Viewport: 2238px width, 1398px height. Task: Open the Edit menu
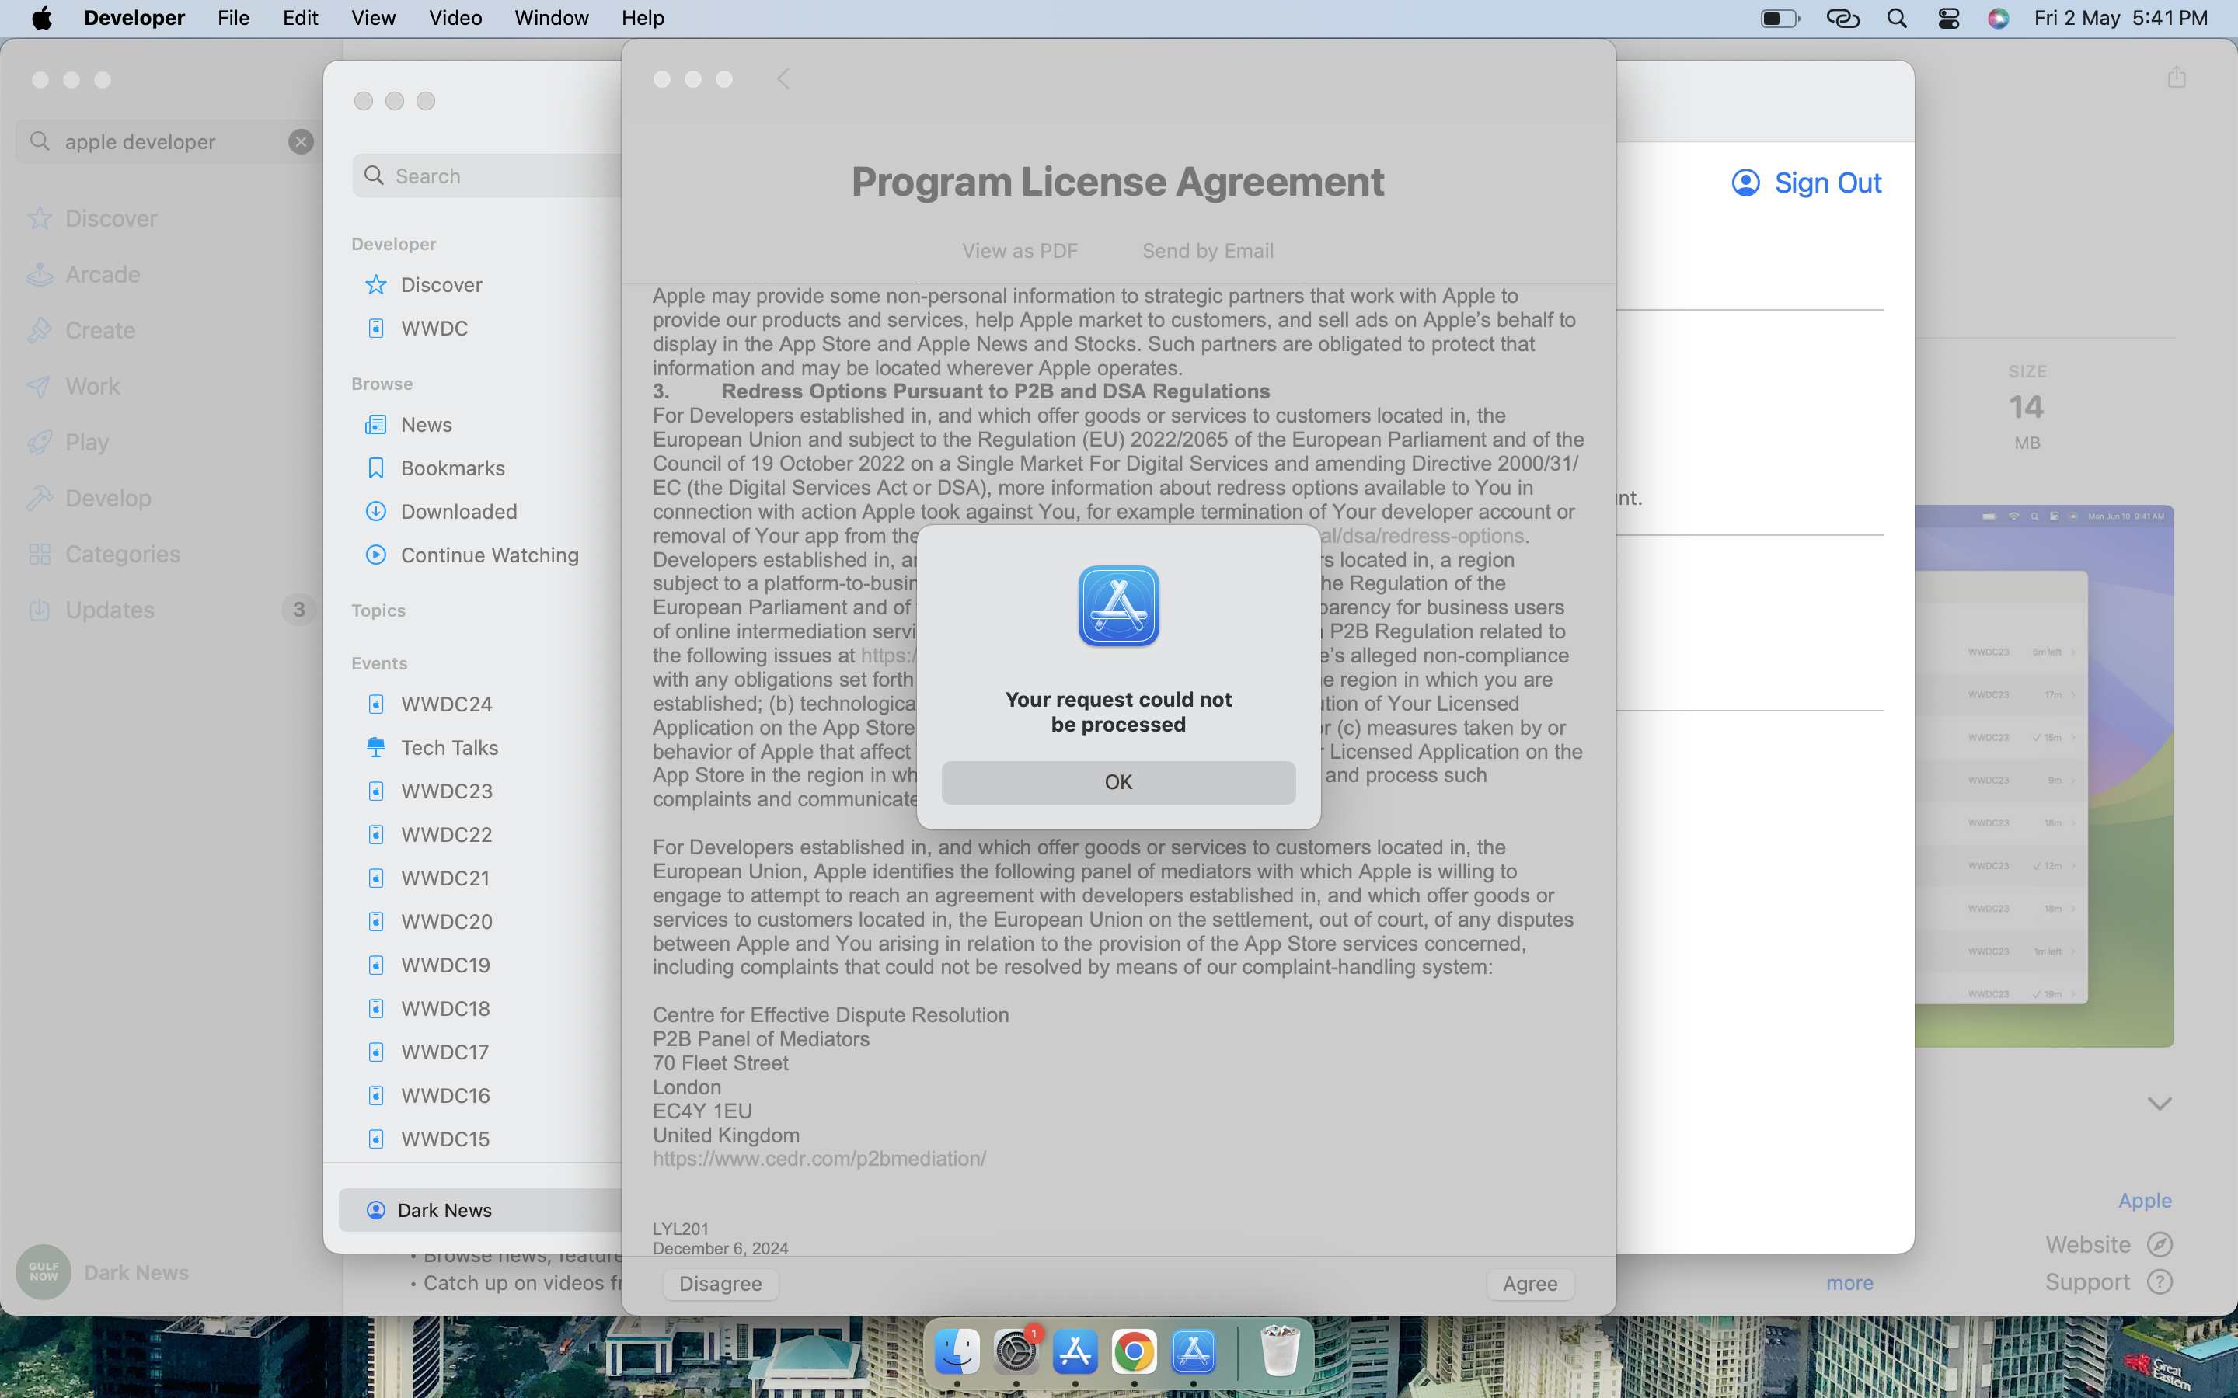300,18
